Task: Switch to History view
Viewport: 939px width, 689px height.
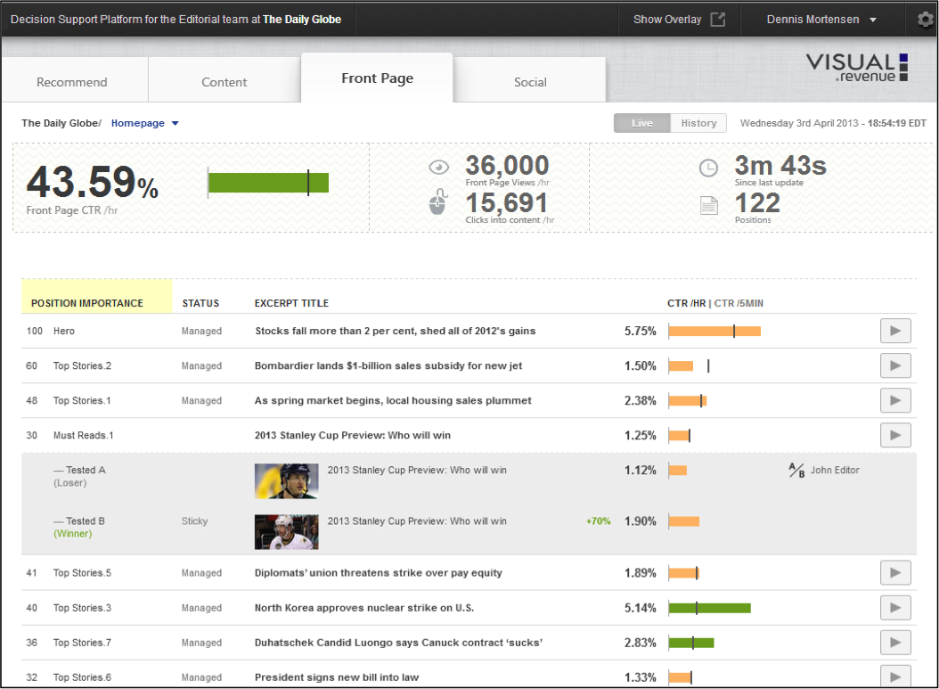Action: (x=698, y=123)
